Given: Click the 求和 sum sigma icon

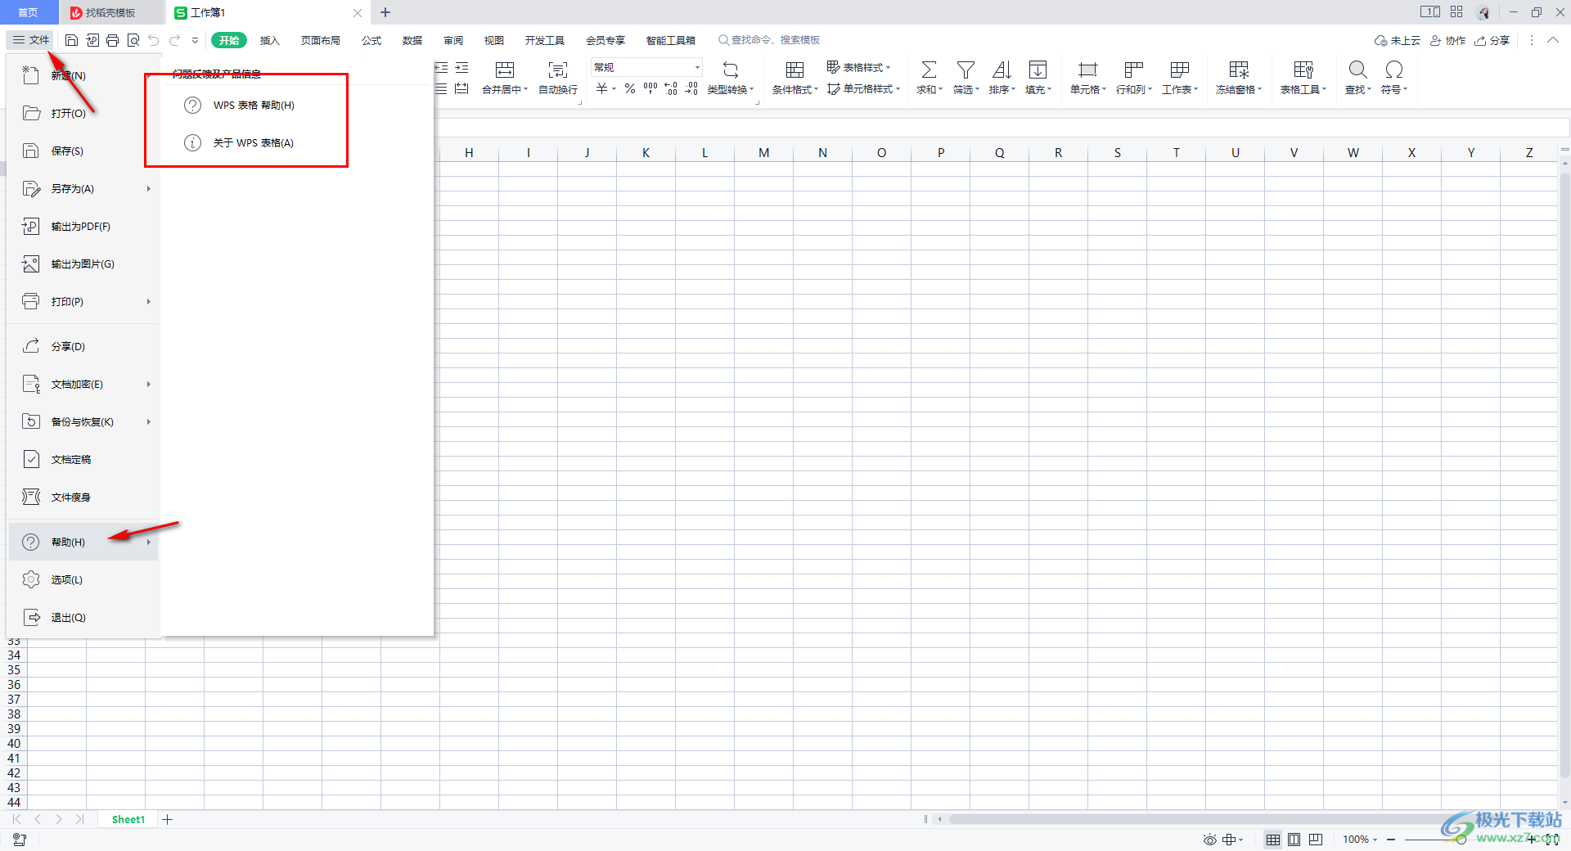Looking at the screenshot, I should [930, 70].
